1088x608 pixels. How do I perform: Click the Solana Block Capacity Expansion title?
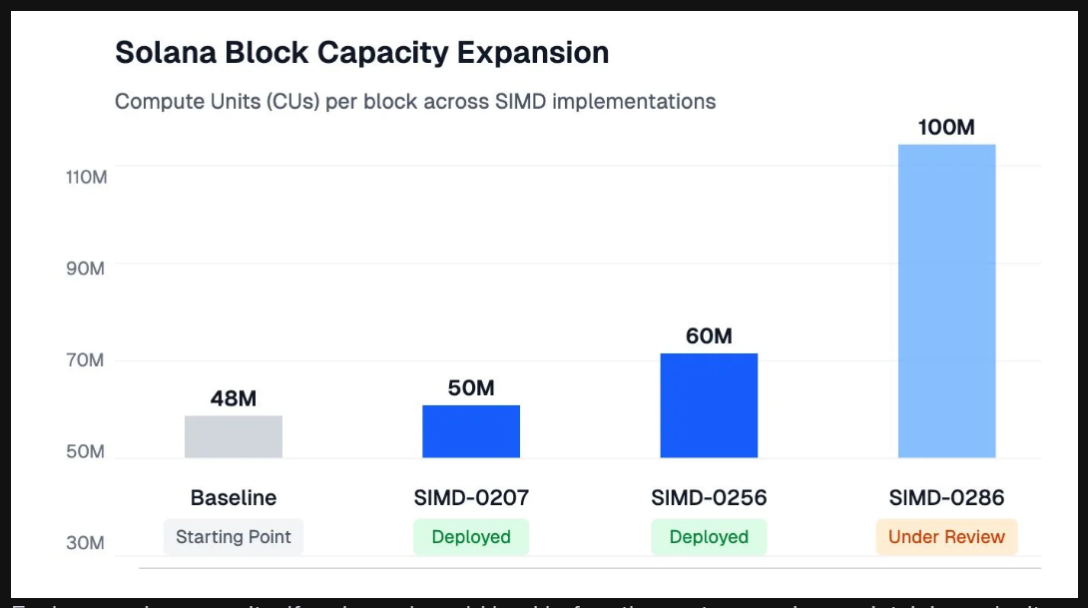pyautogui.click(x=361, y=53)
